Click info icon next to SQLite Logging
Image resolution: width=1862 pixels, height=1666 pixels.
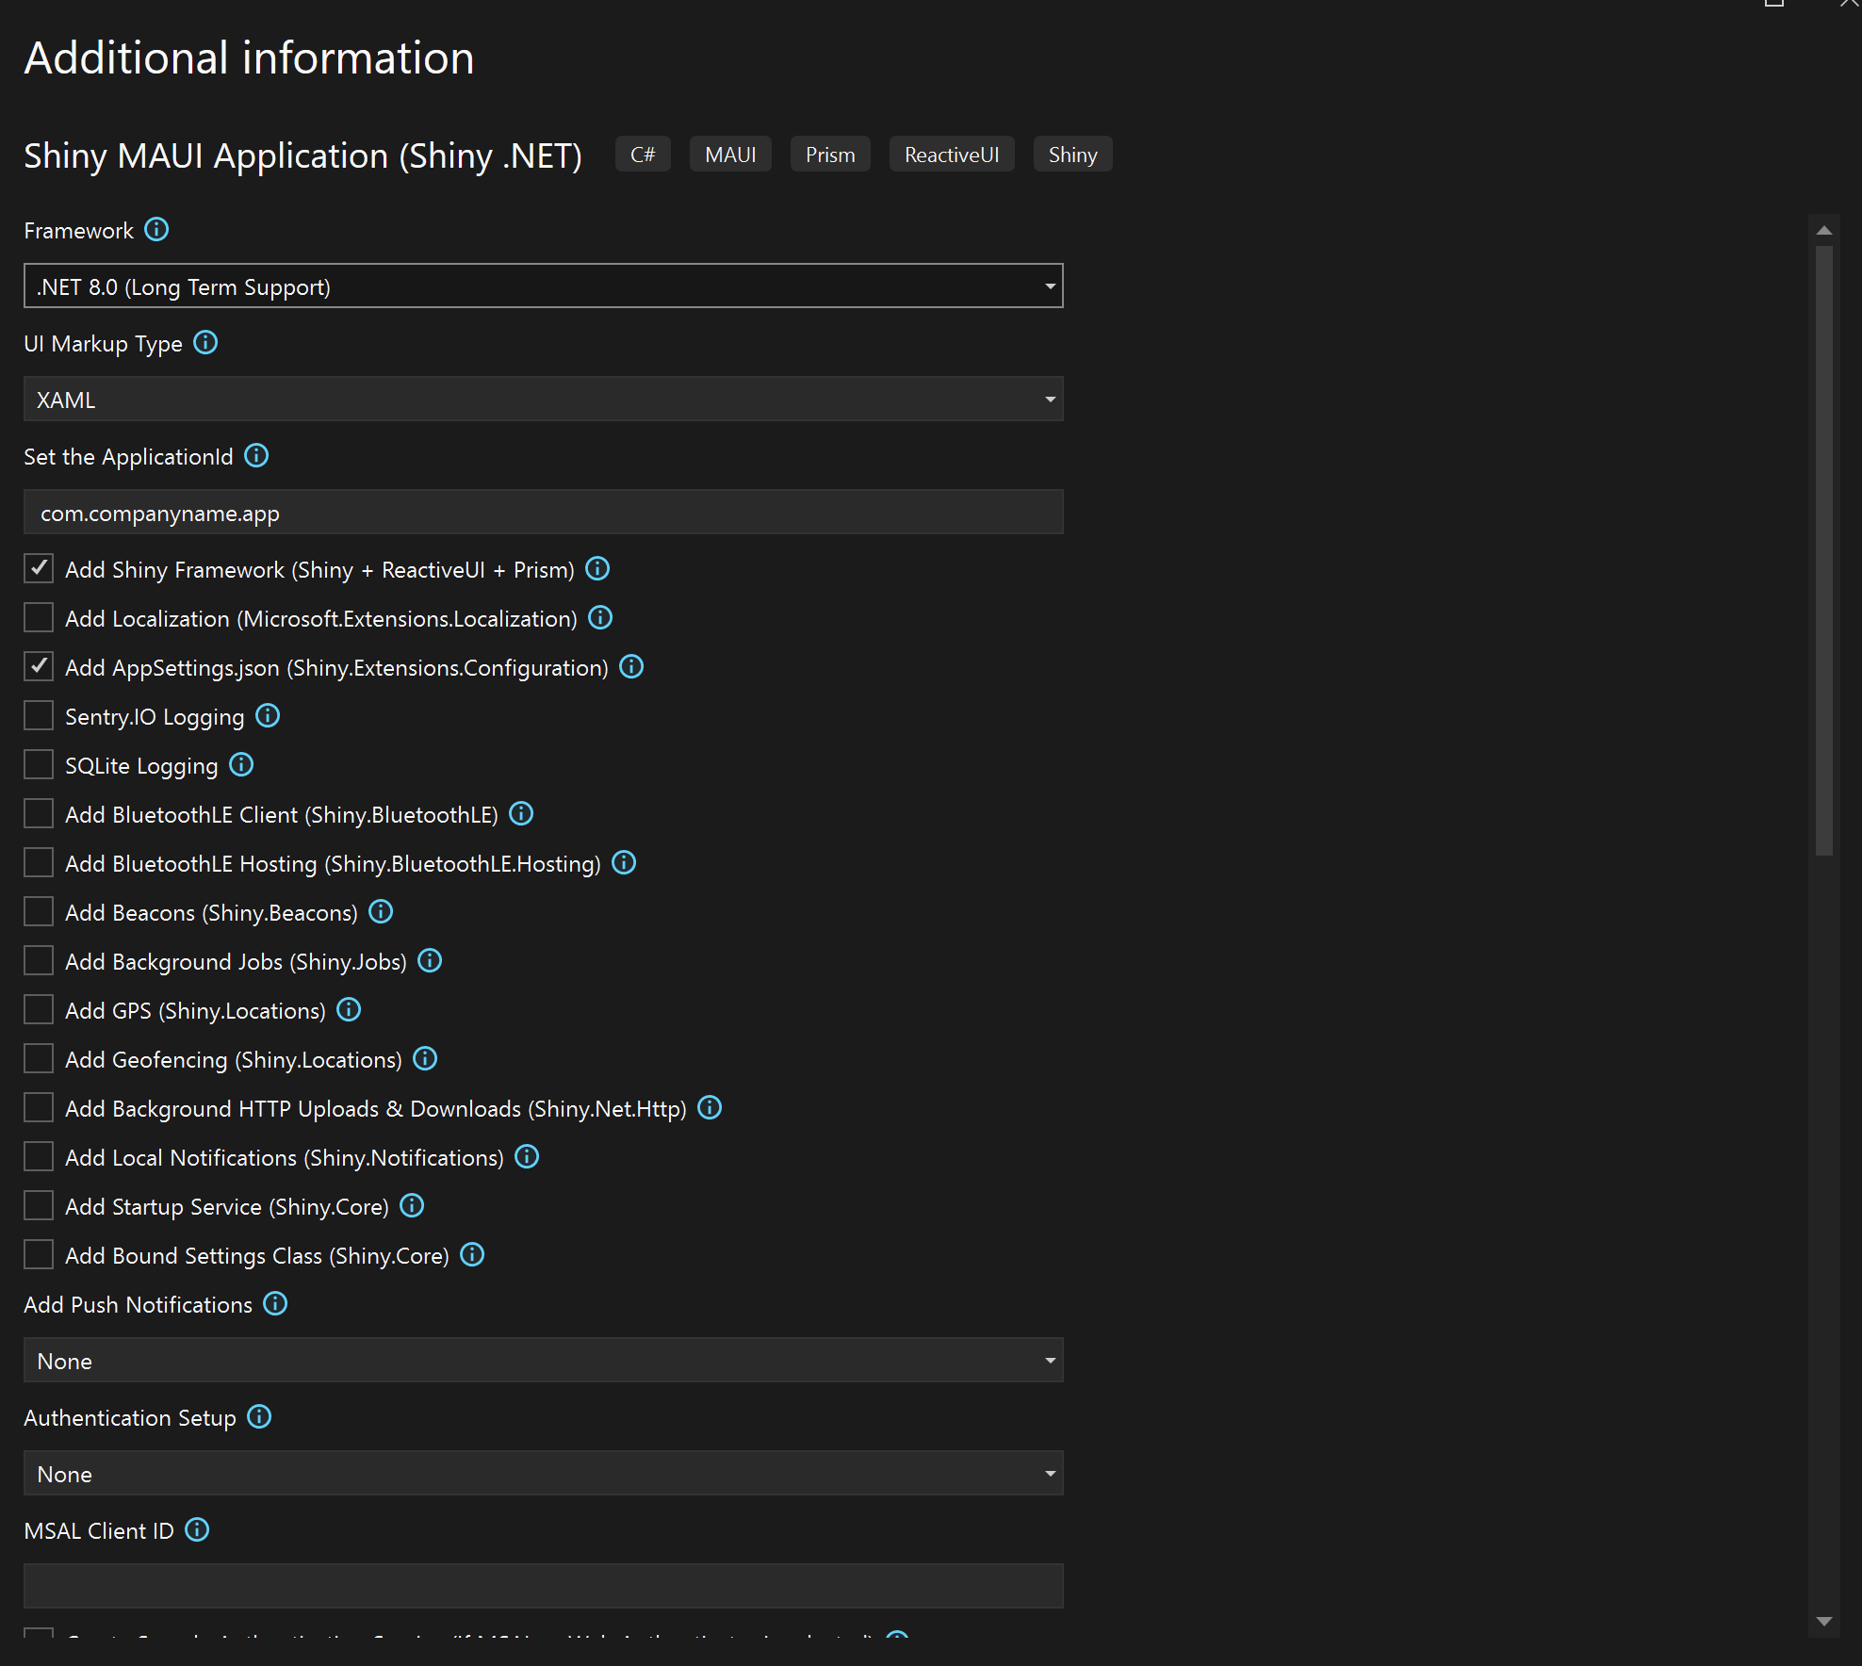pyautogui.click(x=241, y=765)
